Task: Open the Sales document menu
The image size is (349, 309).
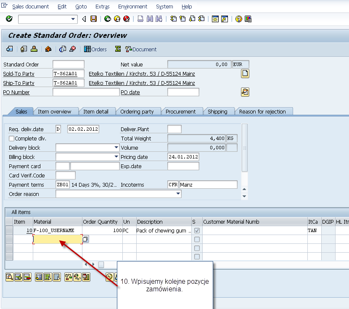Action: tap(31, 7)
